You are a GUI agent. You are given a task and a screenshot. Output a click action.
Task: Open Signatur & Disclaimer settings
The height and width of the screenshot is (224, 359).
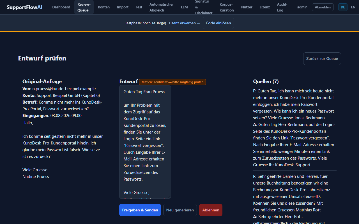coord(204,7)
